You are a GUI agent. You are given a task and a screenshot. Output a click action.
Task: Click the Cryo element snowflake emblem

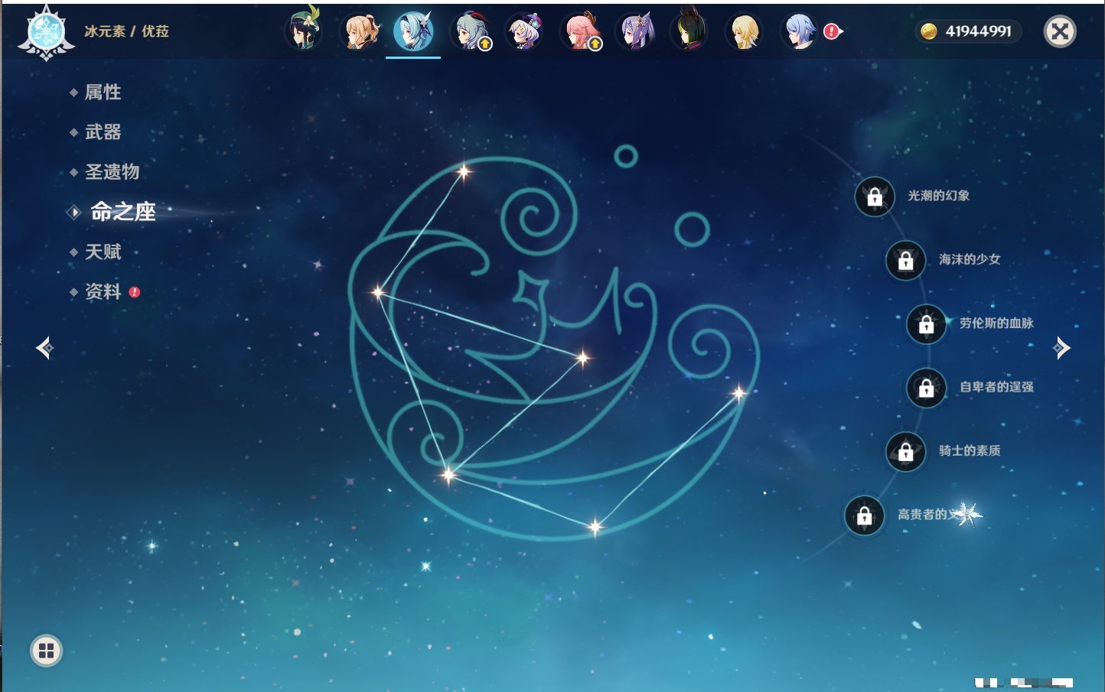(x=47, y=33)
